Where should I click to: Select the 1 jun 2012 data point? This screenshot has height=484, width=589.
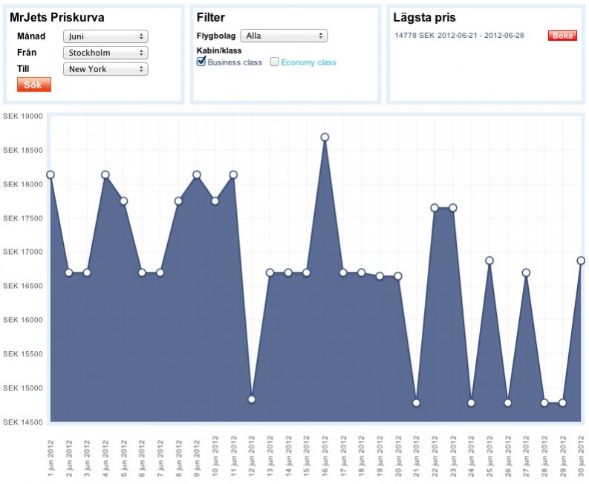tap(51, 174)
